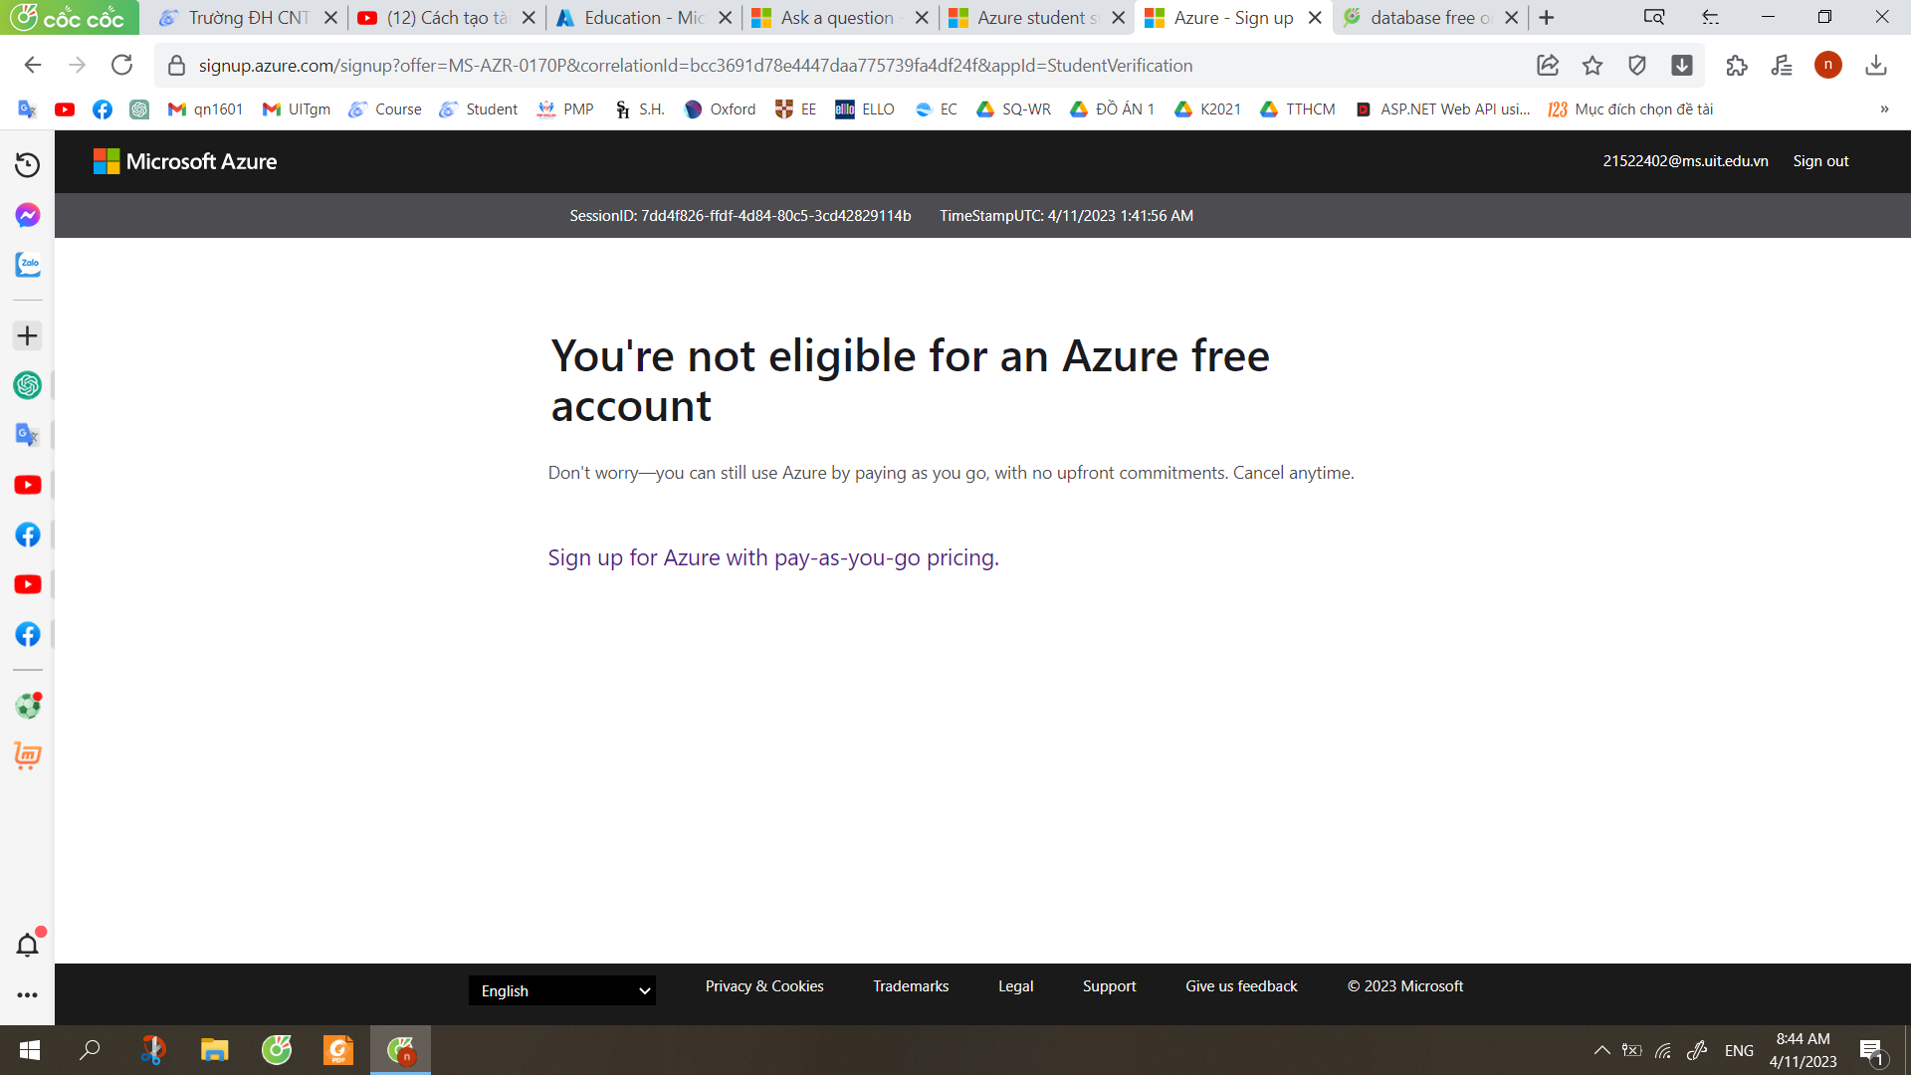Switch to the Azure student tab

[1035, 17]
